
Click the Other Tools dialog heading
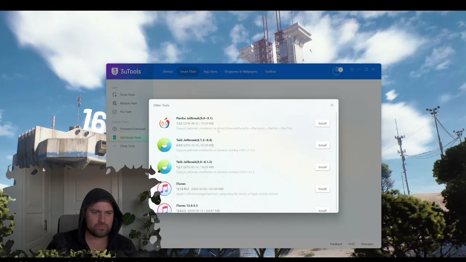(x=161, y=105)
